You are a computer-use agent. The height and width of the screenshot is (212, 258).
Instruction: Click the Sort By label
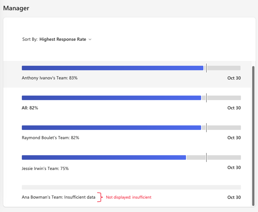point(30,39)
